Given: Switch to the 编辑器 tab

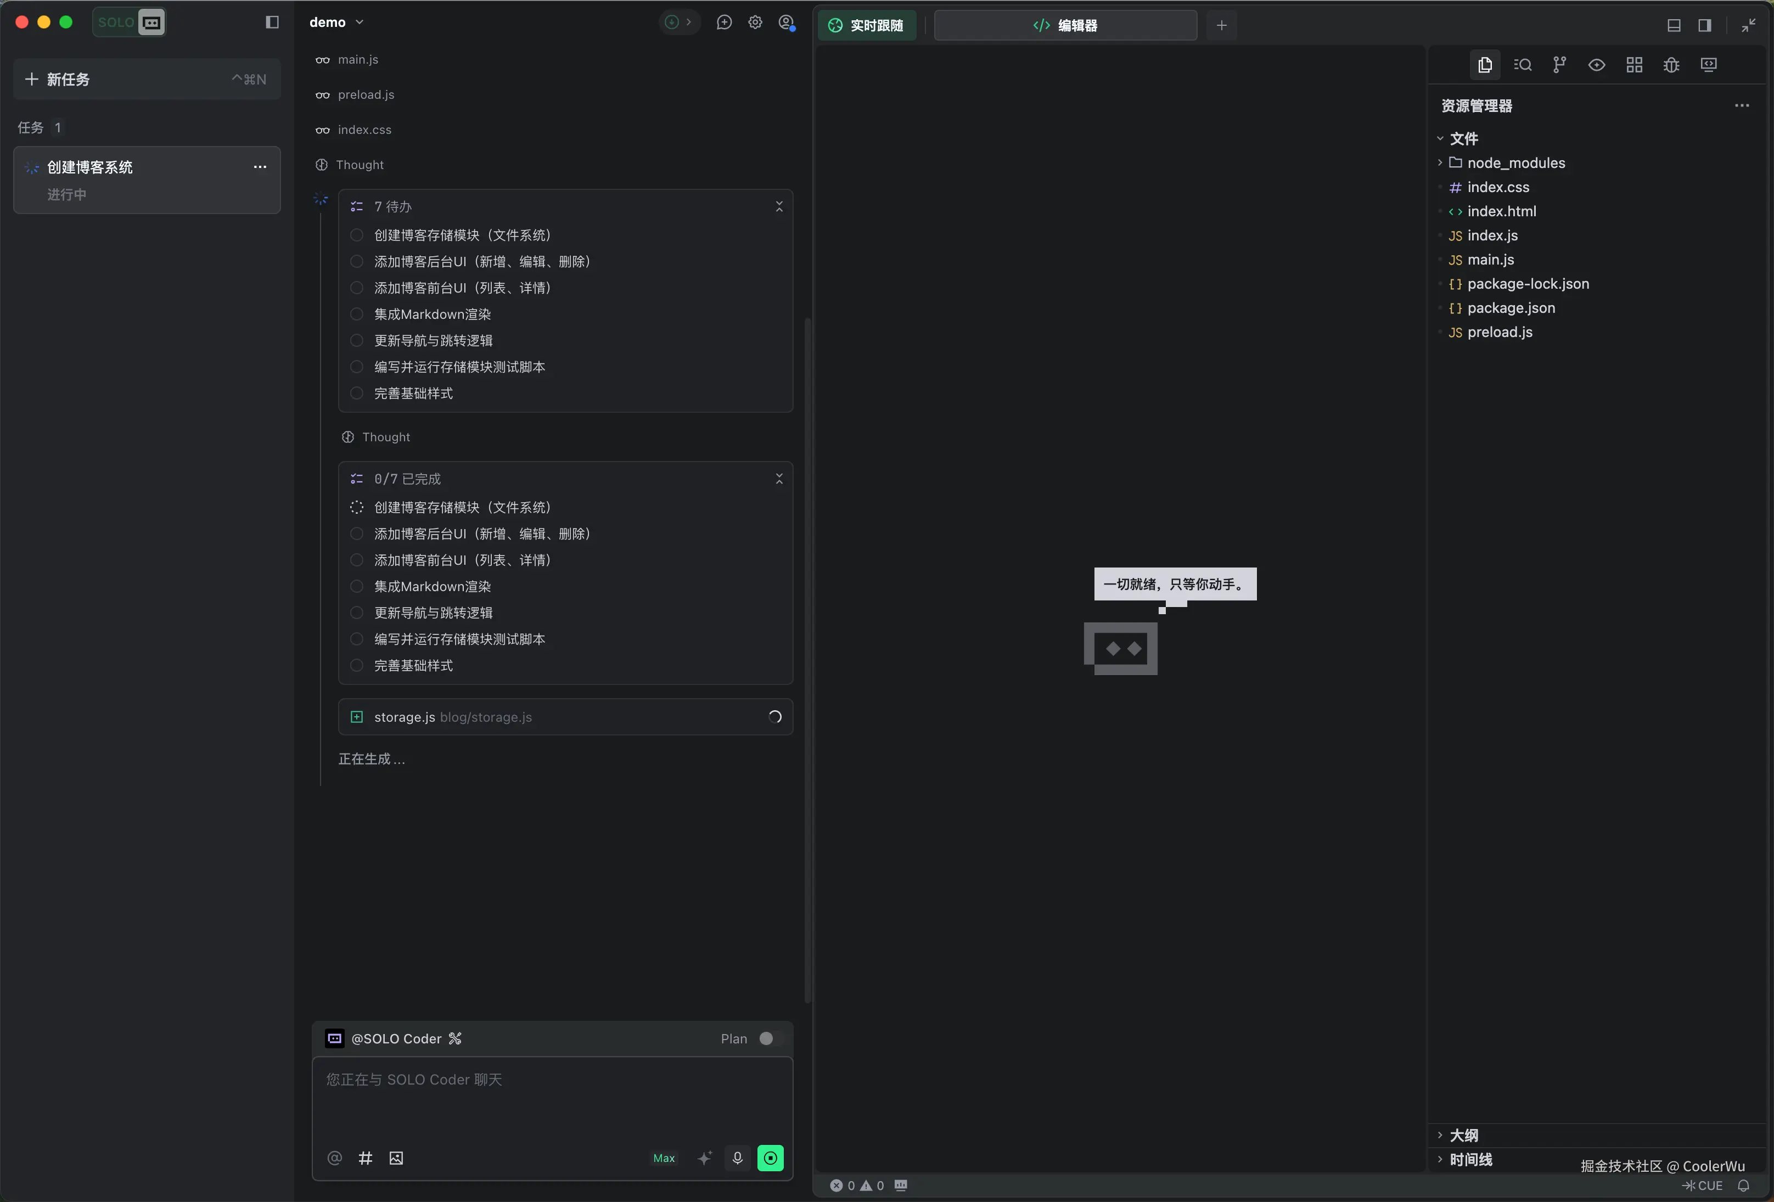Looking at the screenshot, I should tap(1065, 25).
